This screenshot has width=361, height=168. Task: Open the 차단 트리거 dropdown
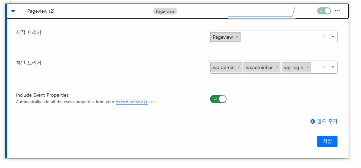tap(333, 67)
